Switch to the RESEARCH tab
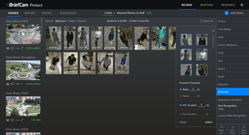The height and width of the screenshot is (135, 249). tap(228, 5)
